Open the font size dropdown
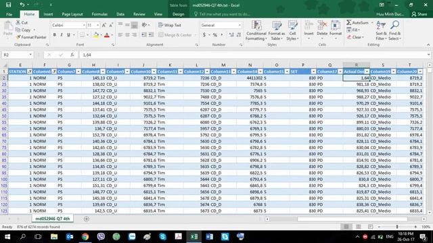This screenshot has width=433, height=243. pos(97,25)
